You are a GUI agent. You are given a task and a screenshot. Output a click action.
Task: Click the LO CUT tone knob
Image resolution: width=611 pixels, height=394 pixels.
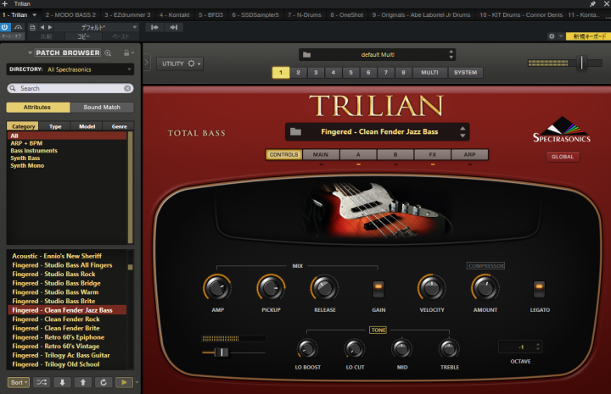(355, 348)
